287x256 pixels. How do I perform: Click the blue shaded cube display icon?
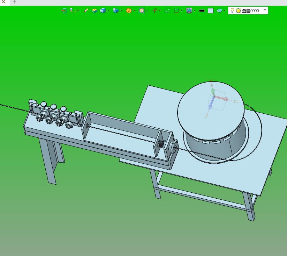pos(103,10)
